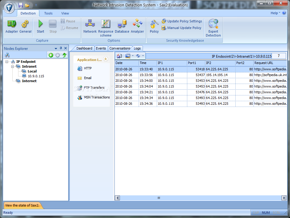
Task: Click the Open folder icon in quick access toolbar
Action: (27, 5)
